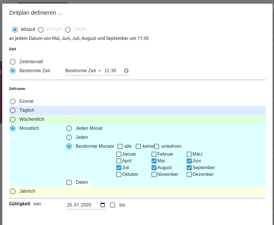Tick the alle months checkbox
The width and height of the screenshot is (274, 225).
tap(120, 146)
